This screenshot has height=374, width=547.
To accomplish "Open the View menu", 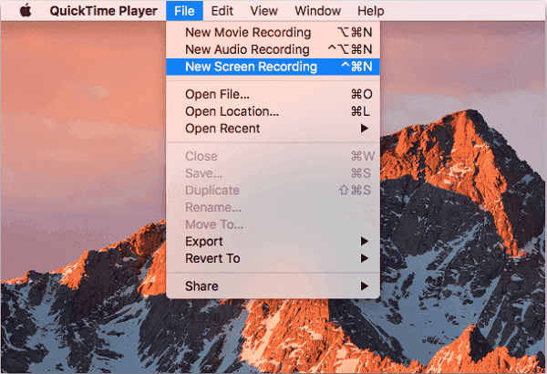I will 263,11.
